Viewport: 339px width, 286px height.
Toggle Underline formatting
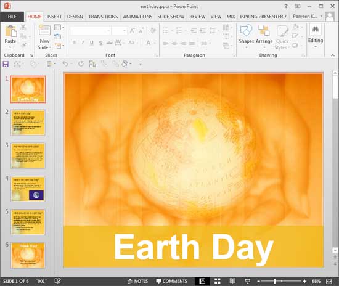pos(92,43)
